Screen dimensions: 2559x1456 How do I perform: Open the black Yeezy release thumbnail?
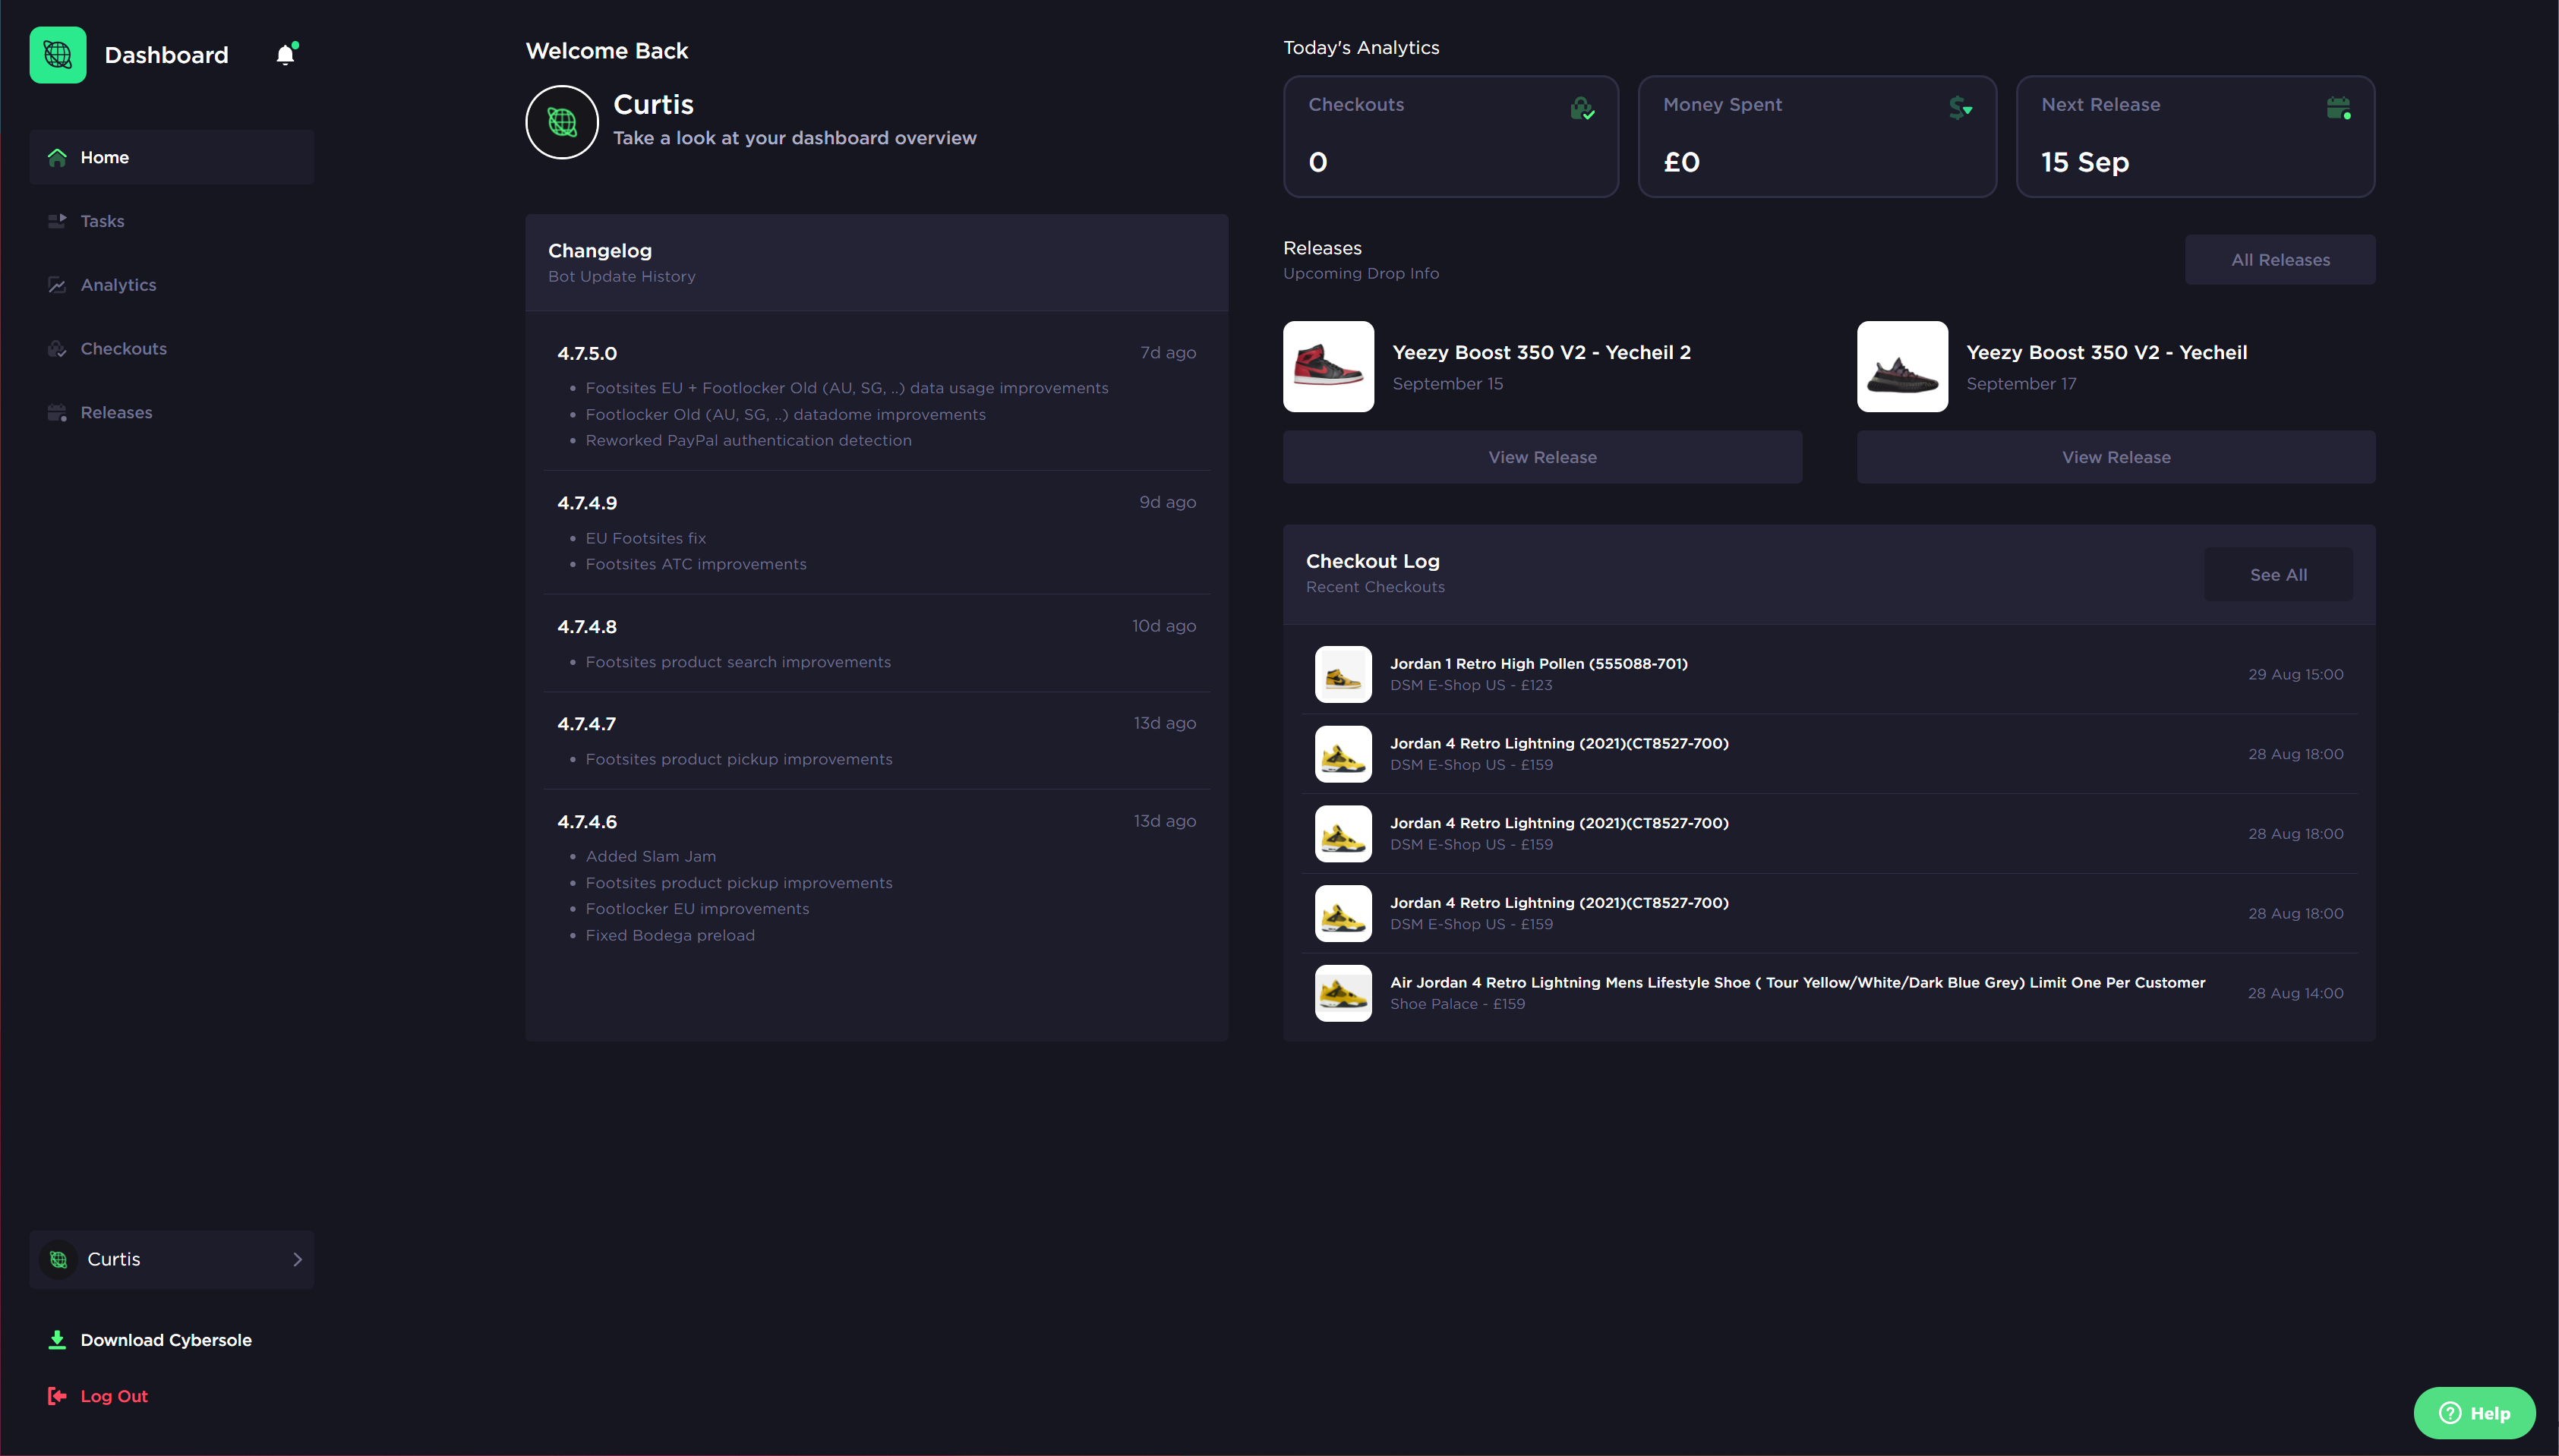click(x=1902, y=366)
